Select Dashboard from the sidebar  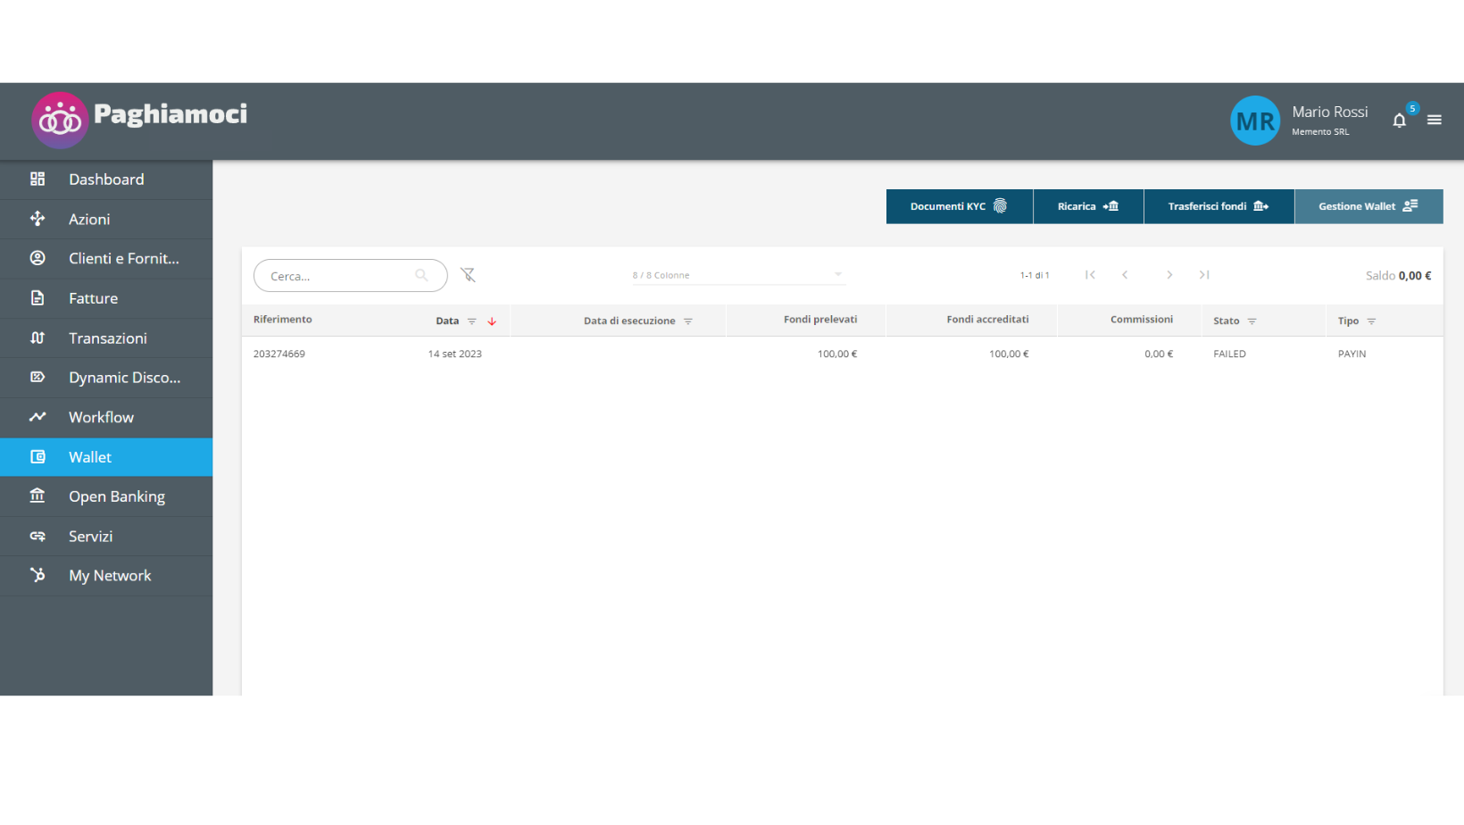coord(106,179)
